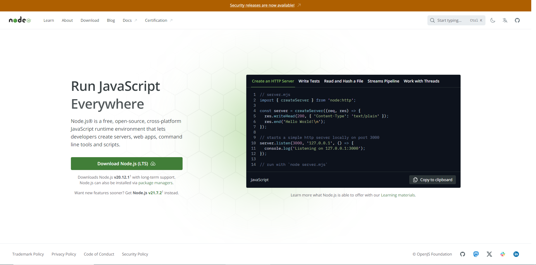
Task: Click the import createServer code line
Action: 308,100
